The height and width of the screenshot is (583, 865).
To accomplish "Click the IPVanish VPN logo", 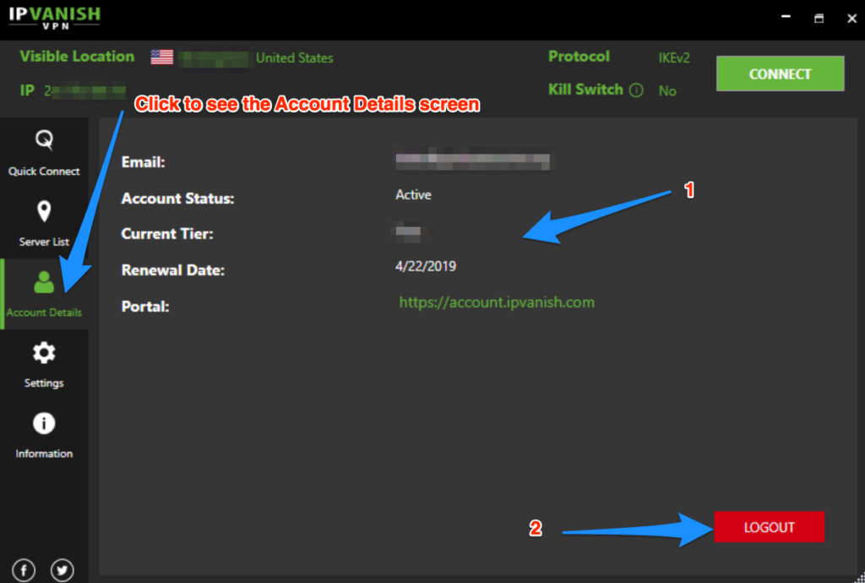I will click(x=54, y=18).
